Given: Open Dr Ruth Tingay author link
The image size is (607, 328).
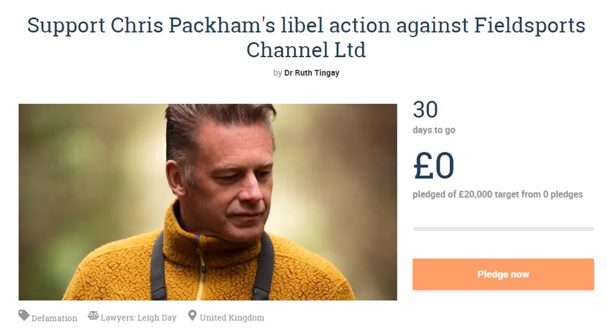Looking at the screenshot, I should (312, 73).
